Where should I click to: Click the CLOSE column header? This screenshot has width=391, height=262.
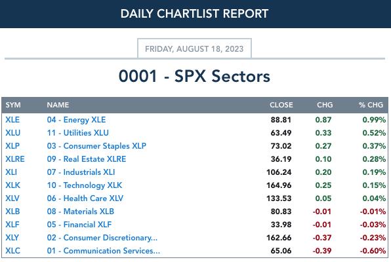[x=281, y=105]
